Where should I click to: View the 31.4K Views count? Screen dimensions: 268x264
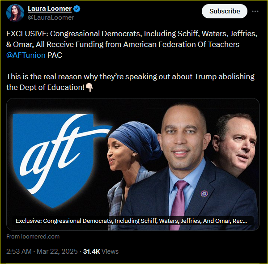click(101, 251)
